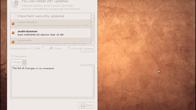Uncheck the avahi-daemon update checkbox

point(13,33)
